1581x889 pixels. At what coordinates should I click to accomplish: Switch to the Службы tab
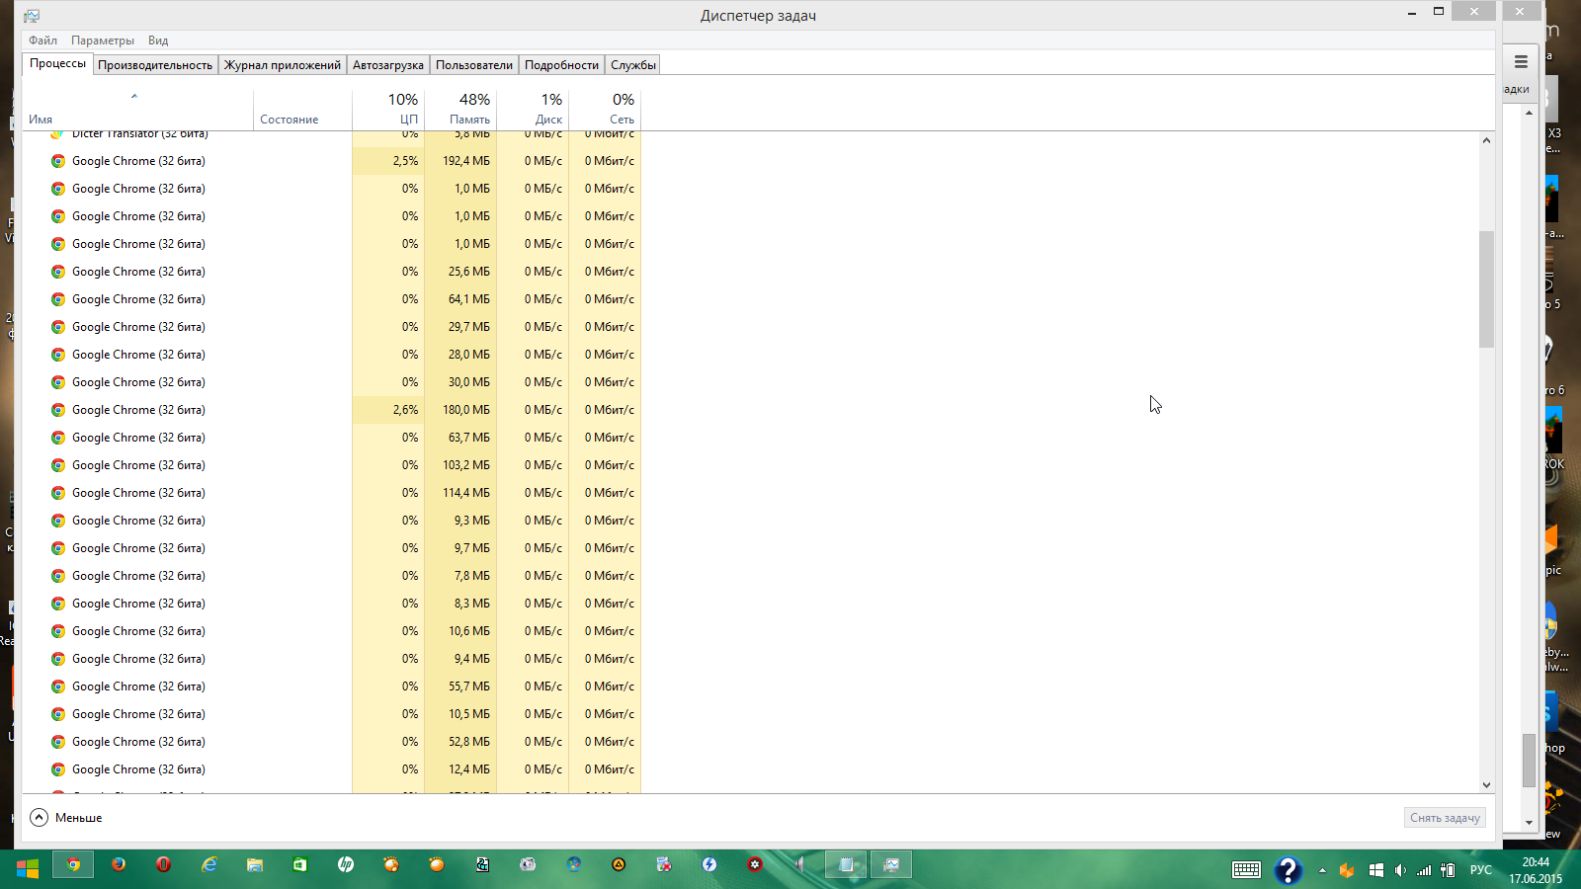[x=633, y=65]
